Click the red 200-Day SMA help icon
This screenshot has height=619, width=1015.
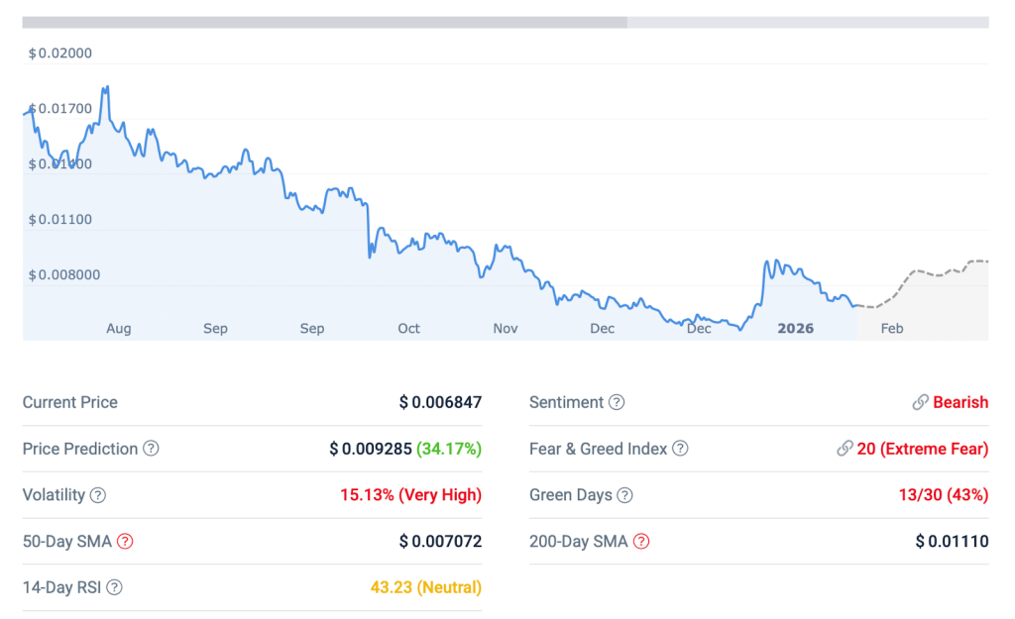tap(641, 542)
